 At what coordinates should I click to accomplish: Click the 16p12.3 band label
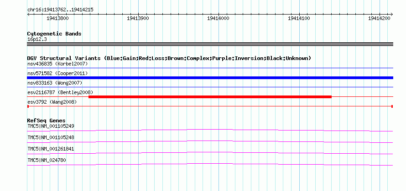click(x=37, y=40)
